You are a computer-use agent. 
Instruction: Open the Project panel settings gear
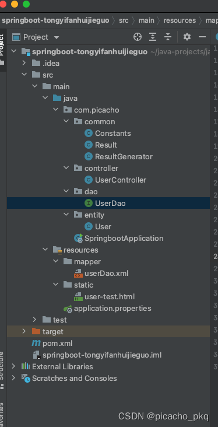pyautogui.click(x=187, y=37)
